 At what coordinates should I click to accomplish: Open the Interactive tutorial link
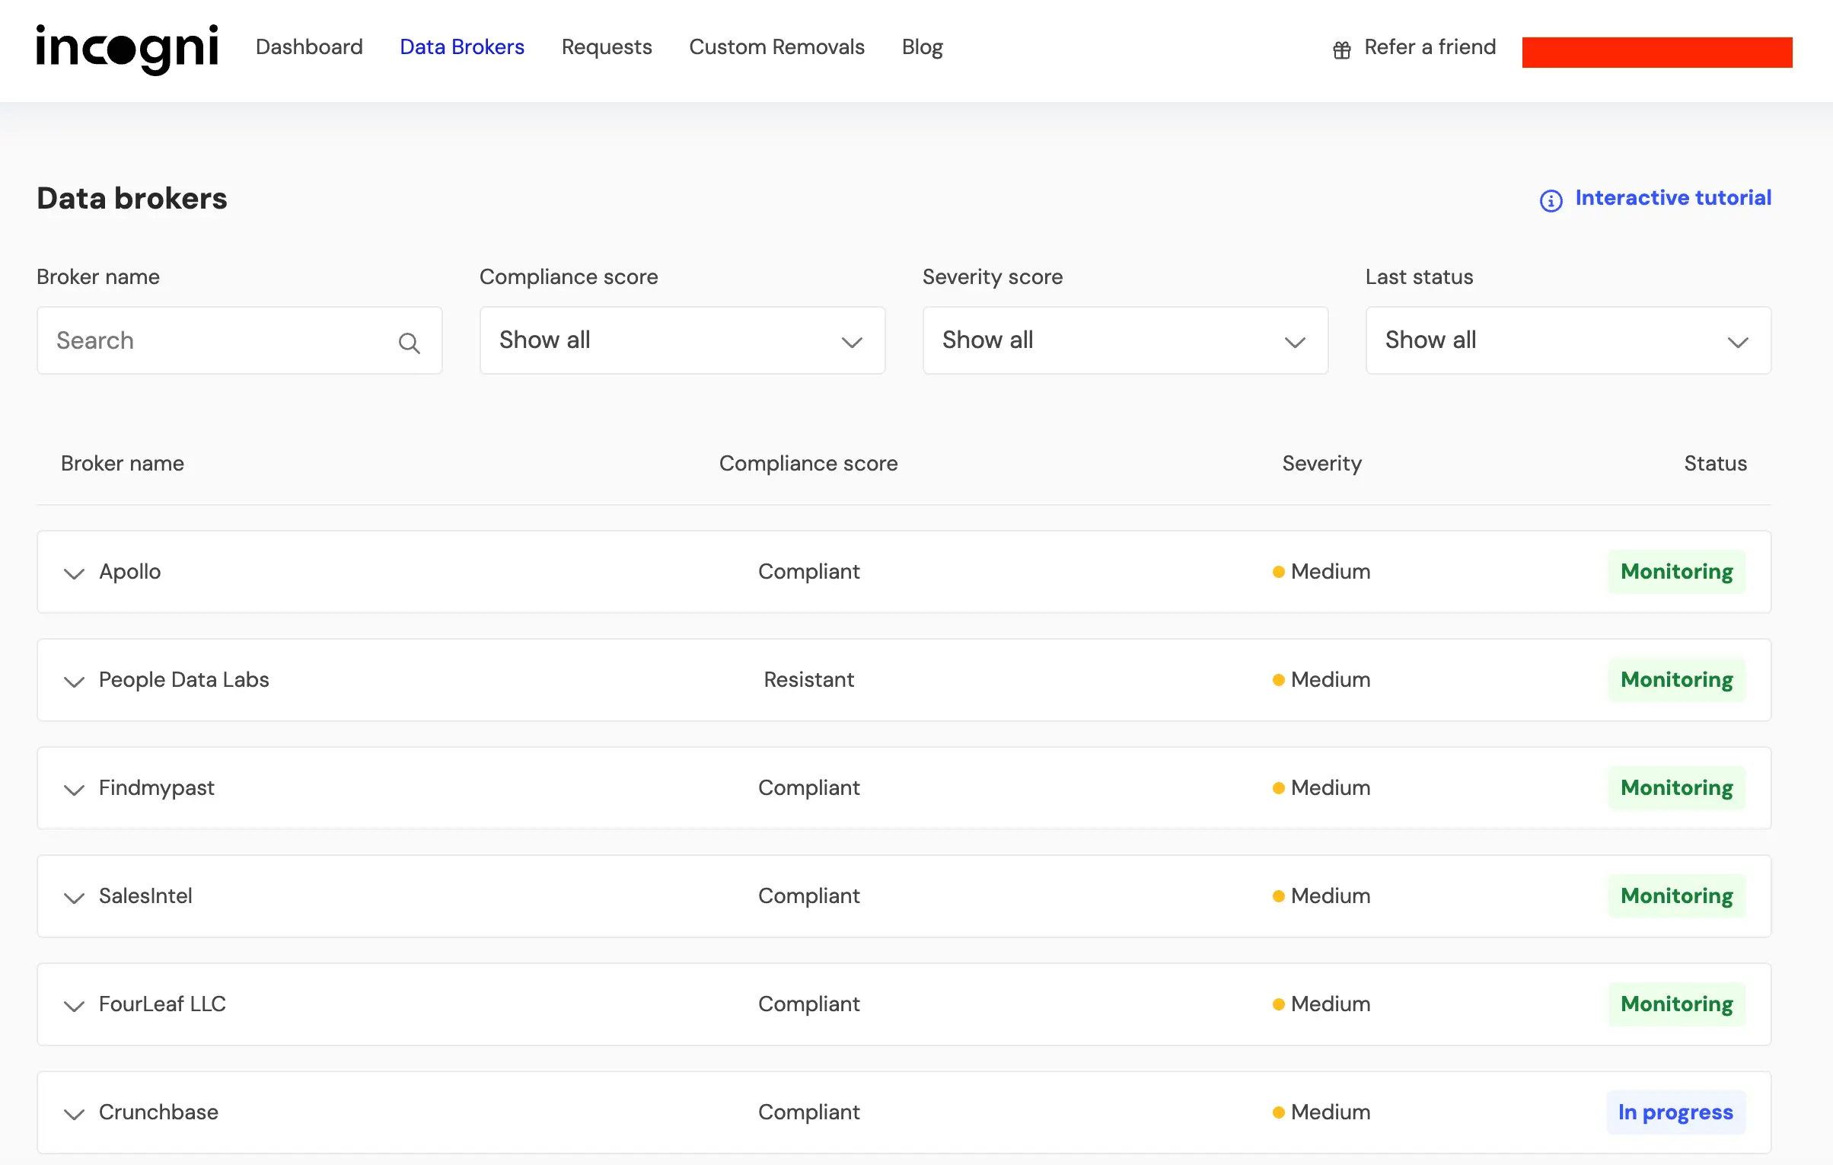[1673, 198]
